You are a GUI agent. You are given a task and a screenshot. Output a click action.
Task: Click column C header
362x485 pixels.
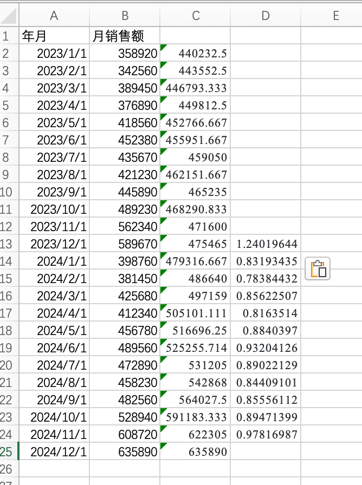[195, 16]
